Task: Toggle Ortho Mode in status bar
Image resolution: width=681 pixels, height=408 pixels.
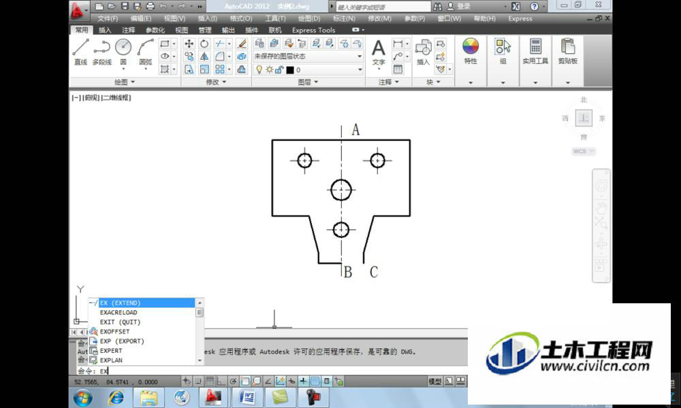Action: (221, 381)
